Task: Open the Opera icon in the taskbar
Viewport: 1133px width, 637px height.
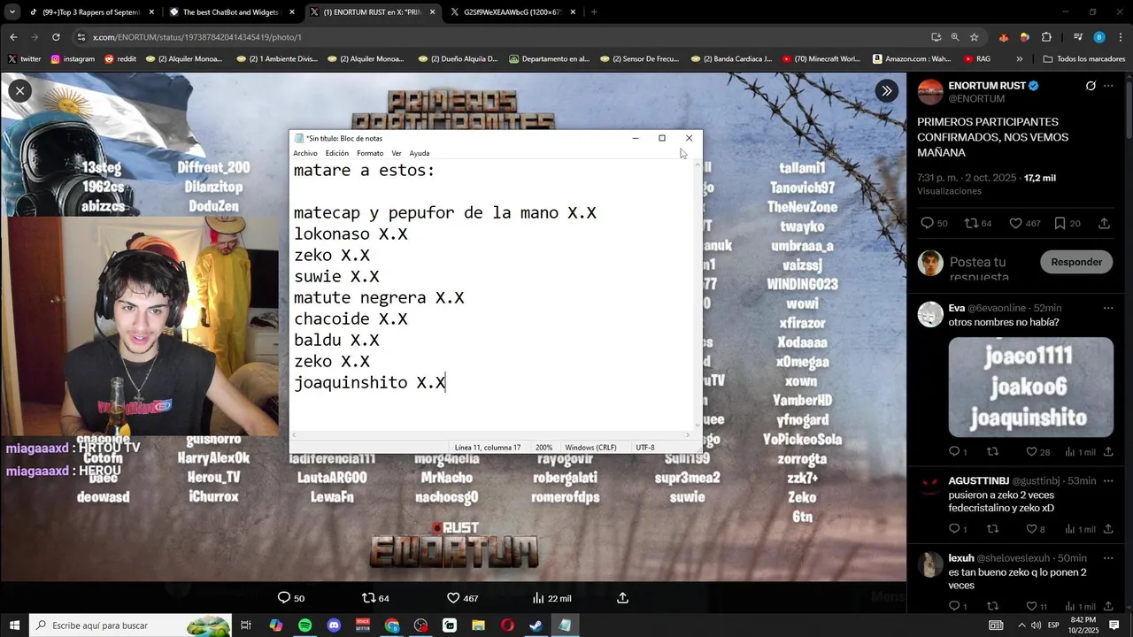Action: (x=507, y=625)
